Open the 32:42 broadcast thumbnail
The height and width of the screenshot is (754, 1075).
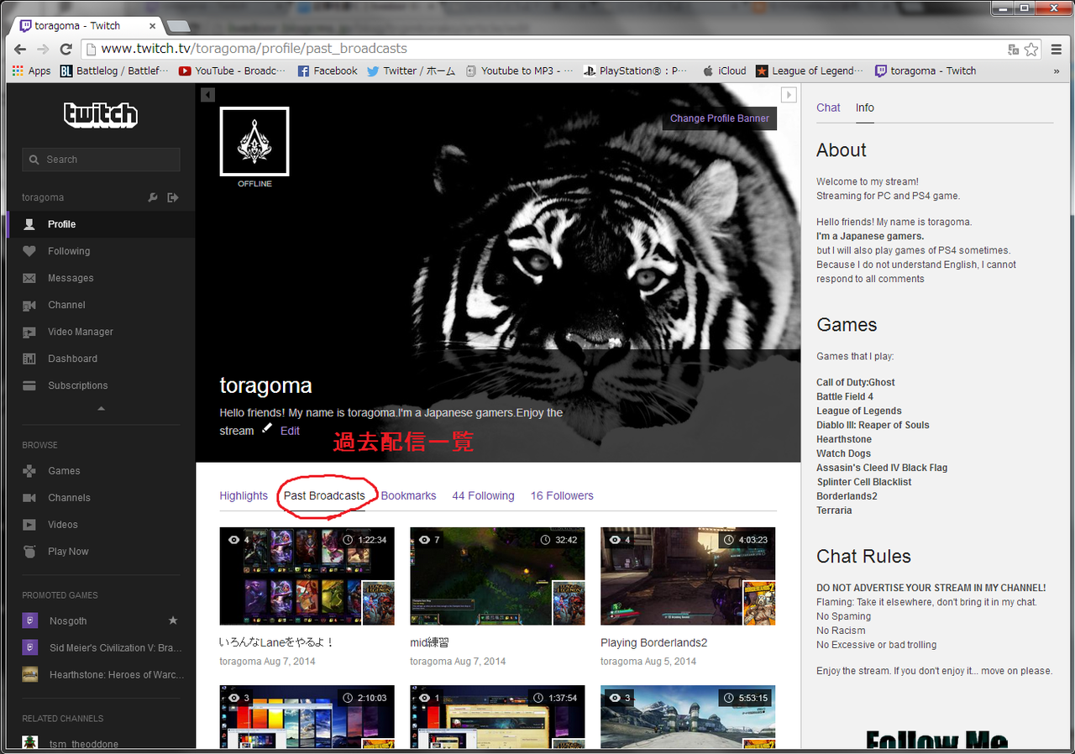click(497, 576)
